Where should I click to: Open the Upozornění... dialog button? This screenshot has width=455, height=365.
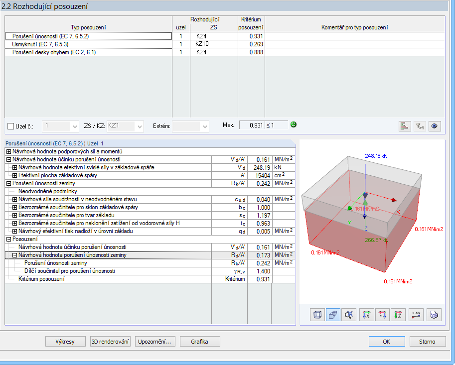(154, 342)
